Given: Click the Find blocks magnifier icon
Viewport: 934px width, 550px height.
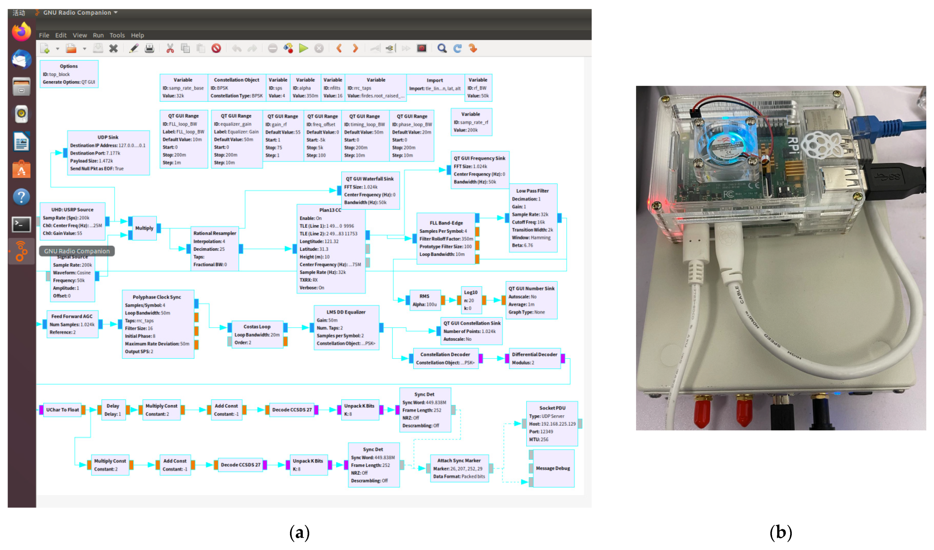Looking at the screenshot, I should click(x=442, y=49).
